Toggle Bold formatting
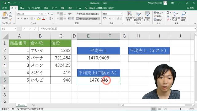 18,18
